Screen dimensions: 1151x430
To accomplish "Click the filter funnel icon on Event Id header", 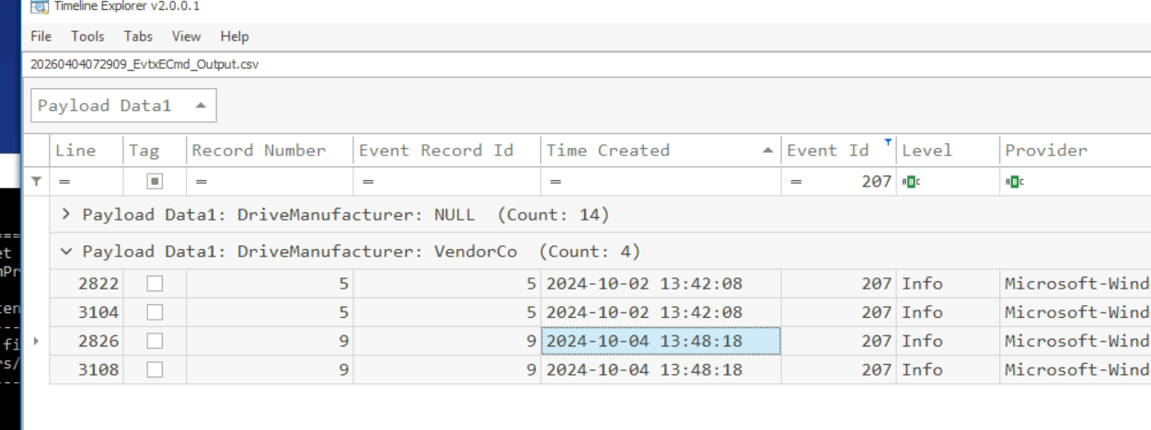I will pos(888,142).
